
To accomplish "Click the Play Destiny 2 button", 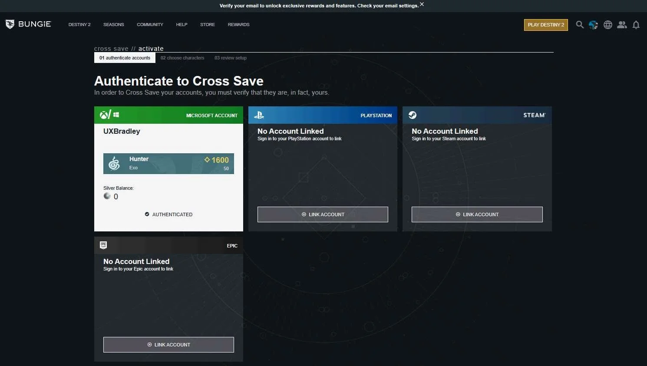I will pos(546,25).
